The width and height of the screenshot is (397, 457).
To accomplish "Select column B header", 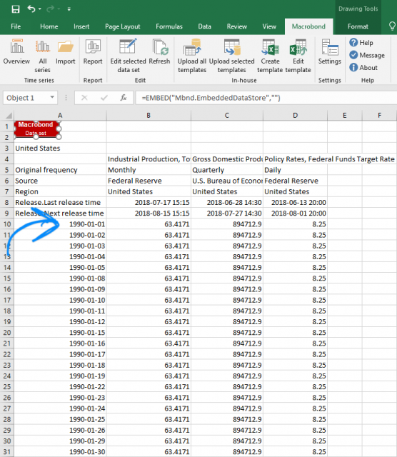I will point(149,116).
